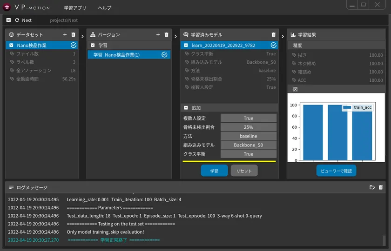This screenshot has height=251, width=391.
Task: Open the ヘルプ menu
Action: point(105,8)
